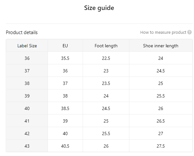Click label size 43 cell

[x=27, y=146]
